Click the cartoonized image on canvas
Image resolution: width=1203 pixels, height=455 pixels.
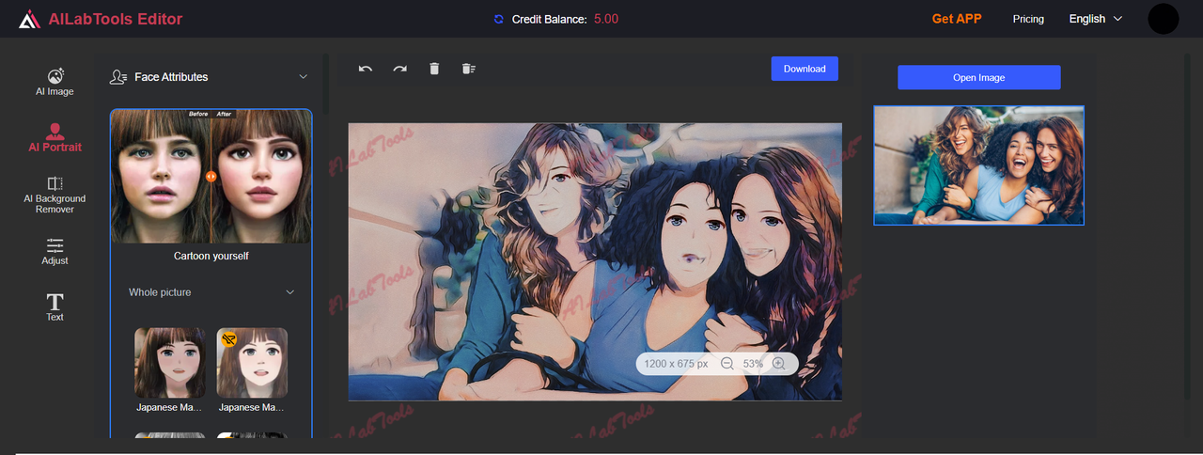[x=595, y=261]
